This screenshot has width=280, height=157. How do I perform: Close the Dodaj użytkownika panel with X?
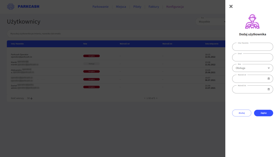click(231, 6)
